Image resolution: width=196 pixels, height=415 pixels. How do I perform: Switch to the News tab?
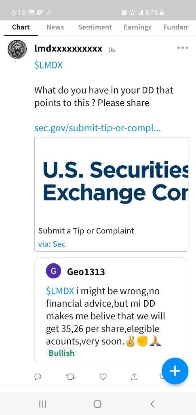(55, 27)
